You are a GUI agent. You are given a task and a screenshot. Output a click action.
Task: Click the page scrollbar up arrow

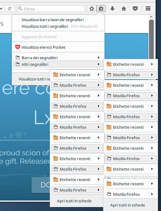tap(151, 17)
